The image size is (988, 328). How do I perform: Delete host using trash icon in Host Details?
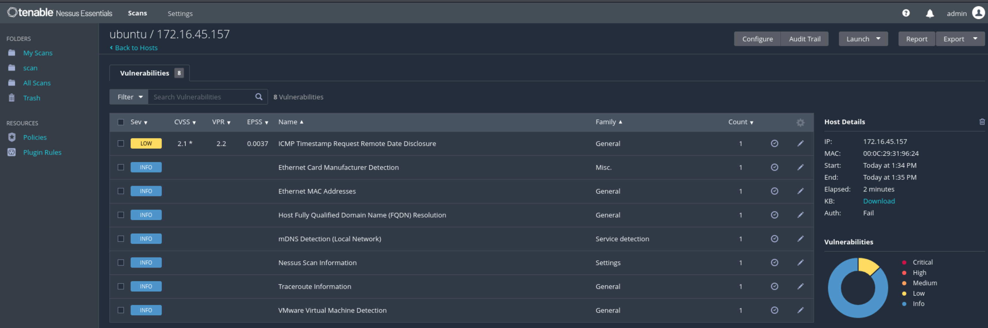[x=982, y=122]
